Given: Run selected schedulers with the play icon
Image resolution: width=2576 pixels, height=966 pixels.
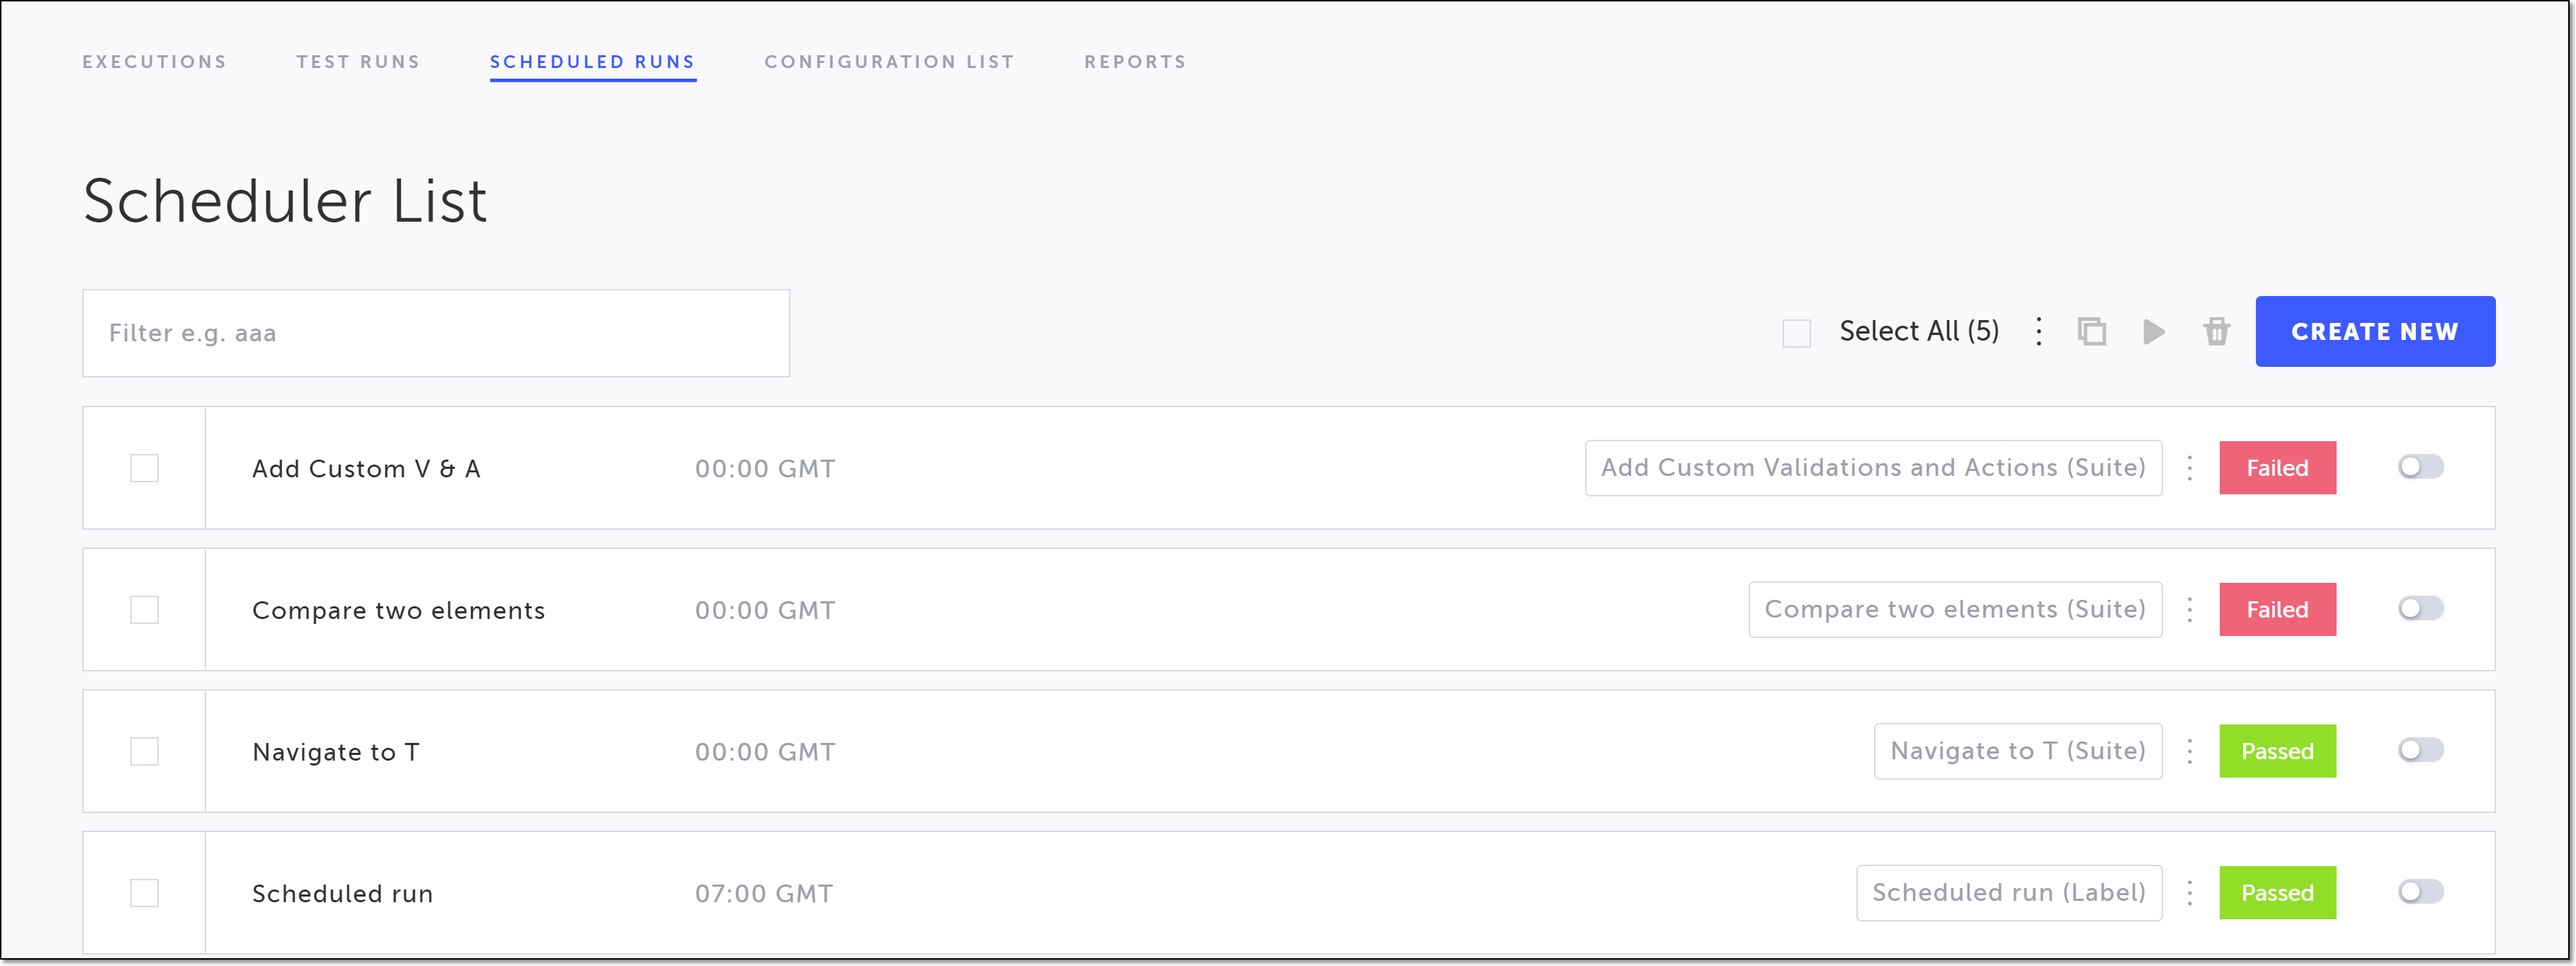Looking at the screenshot, I should pyautogui.click(x=2154, y=332).
